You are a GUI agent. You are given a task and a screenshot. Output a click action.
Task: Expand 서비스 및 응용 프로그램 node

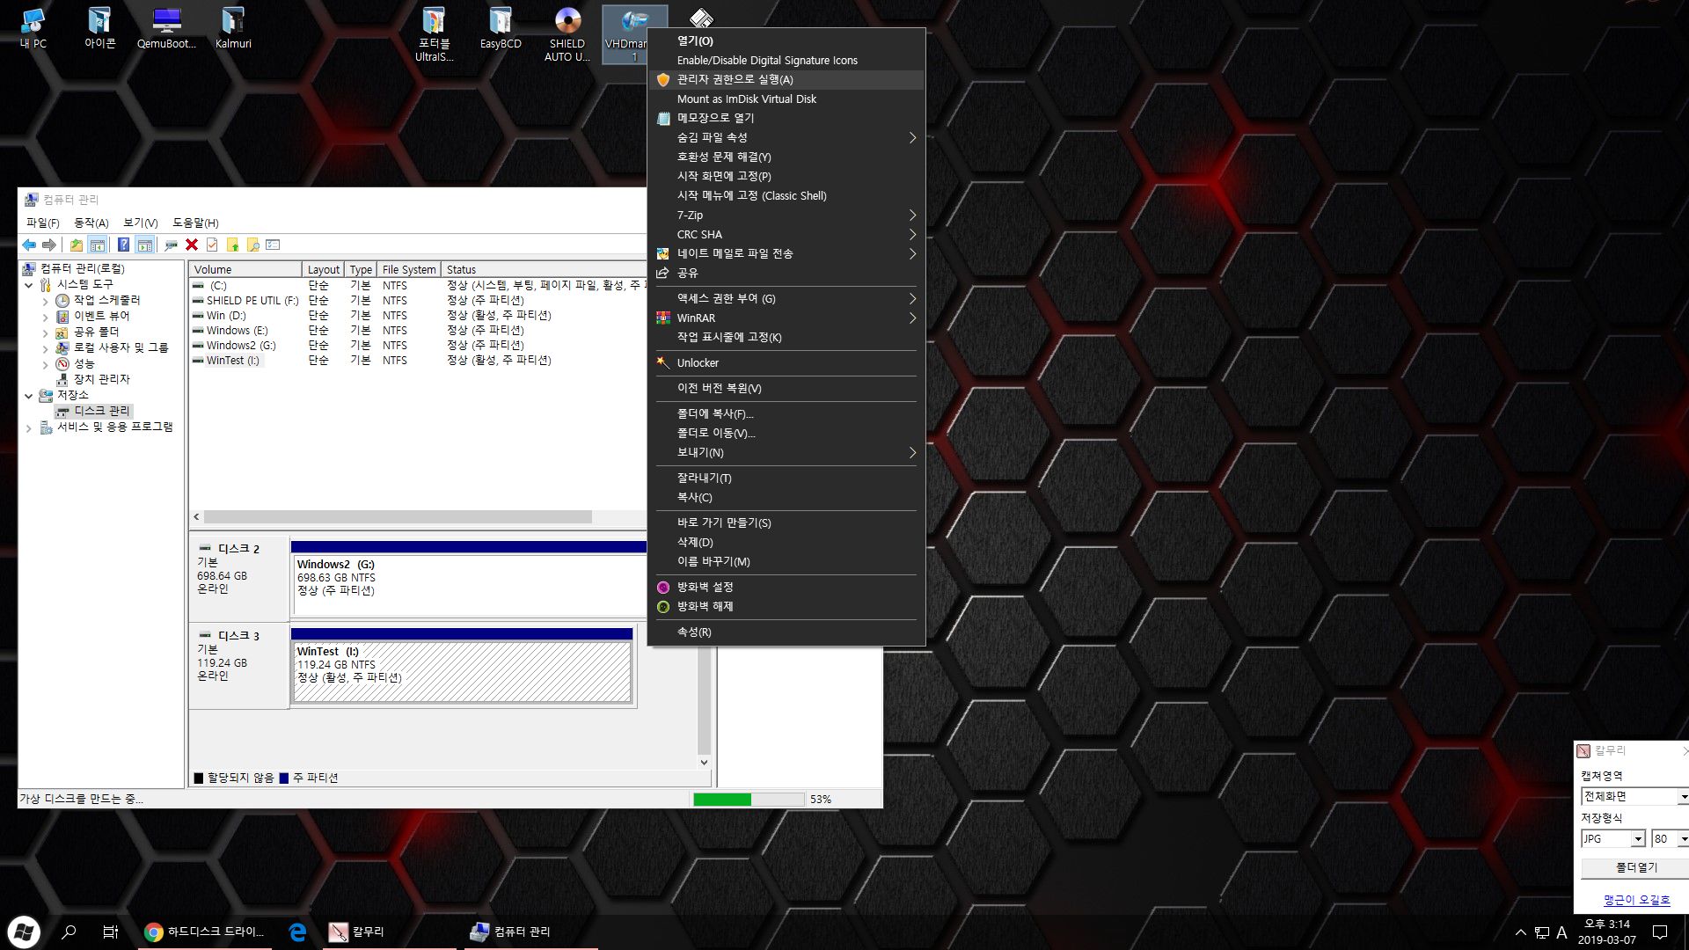tap(29, 427)
